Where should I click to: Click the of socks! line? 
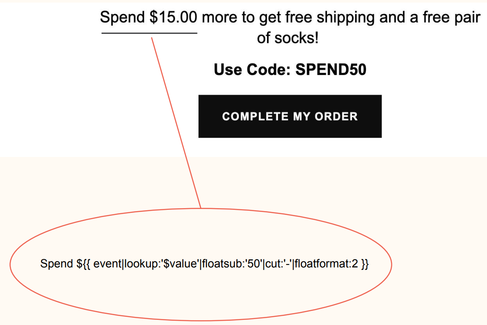point(288,38)
